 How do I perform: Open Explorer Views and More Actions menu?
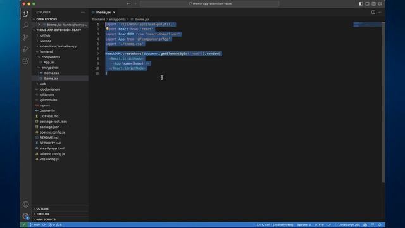[x=83, y=12]
